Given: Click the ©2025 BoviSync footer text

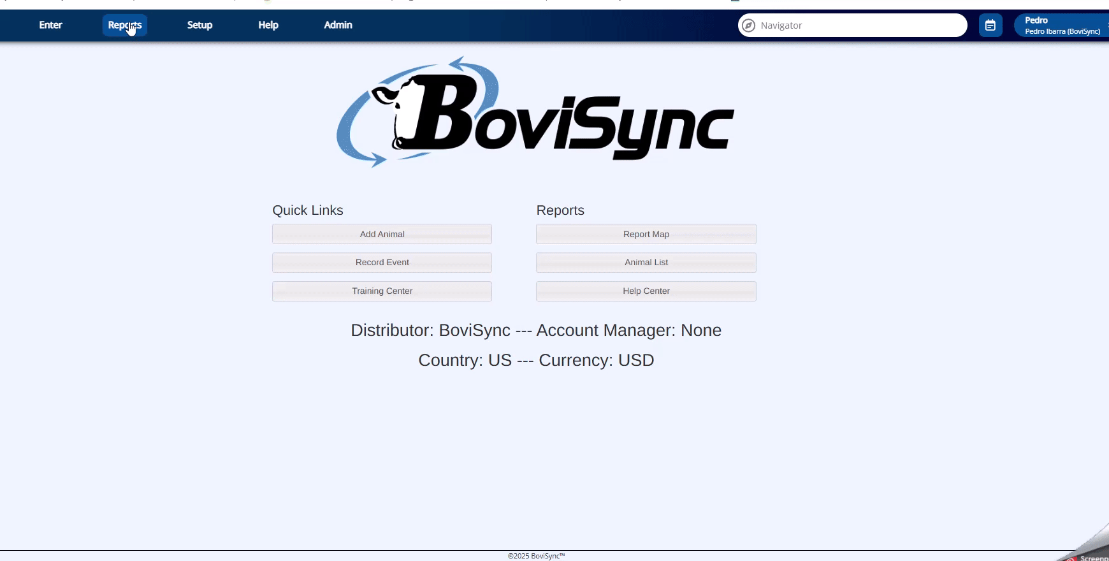Looking at the screenshot, I should coord(536,556).
